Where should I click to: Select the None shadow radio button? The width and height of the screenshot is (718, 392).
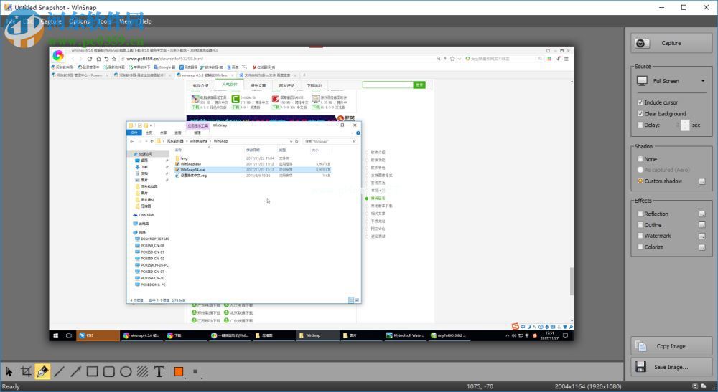[x=640, y=159]
